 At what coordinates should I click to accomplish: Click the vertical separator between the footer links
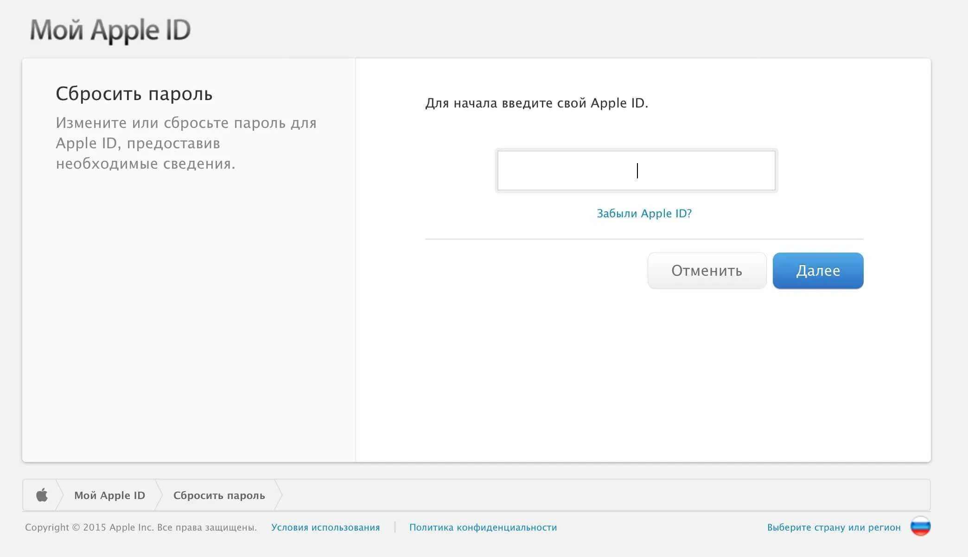pos(395,527)
